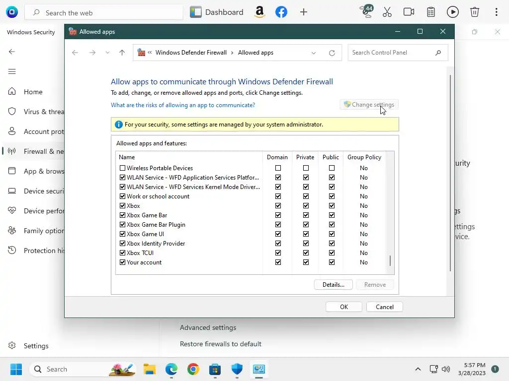
Task: Launch Microsoft Edge from taskbar
Action: coord(171,369)
